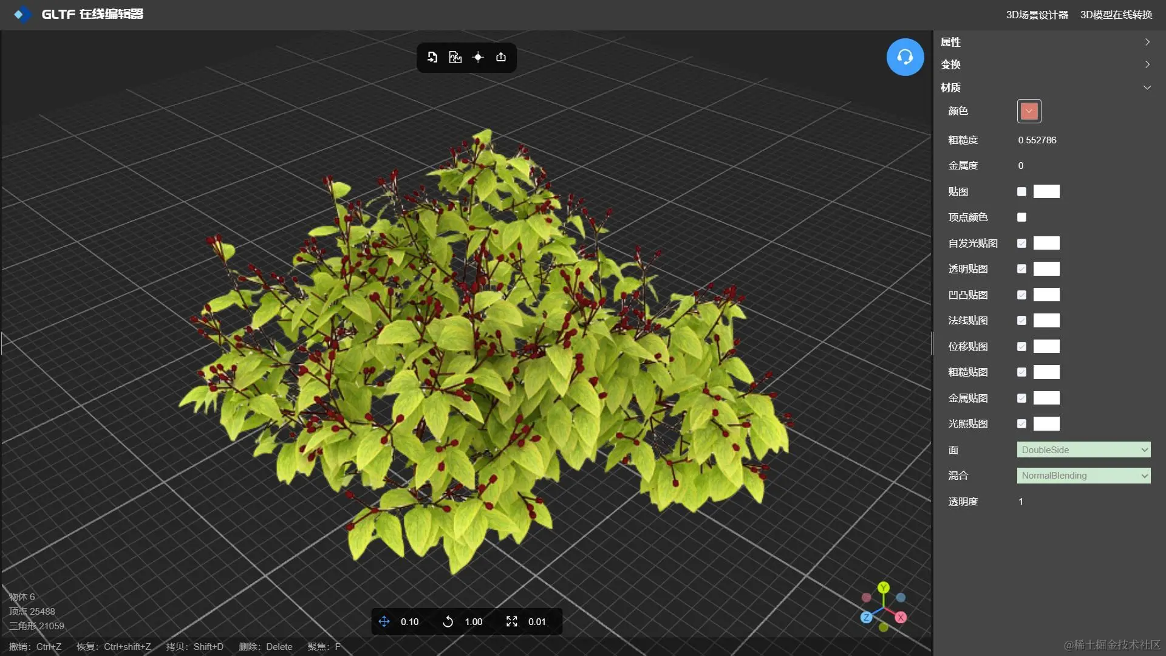Open 3D模型在线转换 from the top bar
The image size is (1166, 656).
pyautogui.click(x=1116, y=15)
